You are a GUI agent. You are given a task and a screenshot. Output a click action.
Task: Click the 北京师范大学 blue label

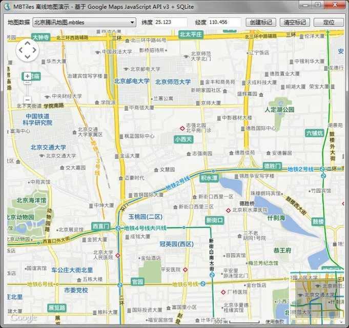(173, 82)
